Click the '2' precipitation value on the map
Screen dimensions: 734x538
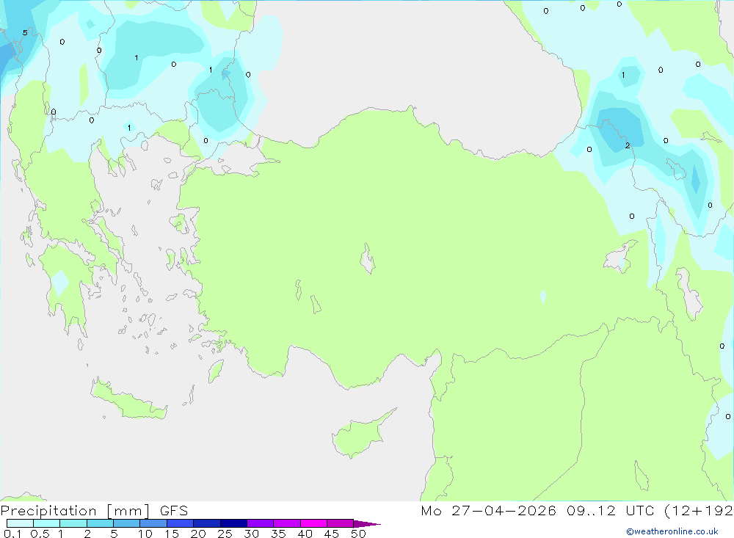click(628, 145)
